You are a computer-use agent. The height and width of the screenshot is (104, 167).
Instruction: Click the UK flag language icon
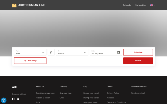(x=152, y=5)
